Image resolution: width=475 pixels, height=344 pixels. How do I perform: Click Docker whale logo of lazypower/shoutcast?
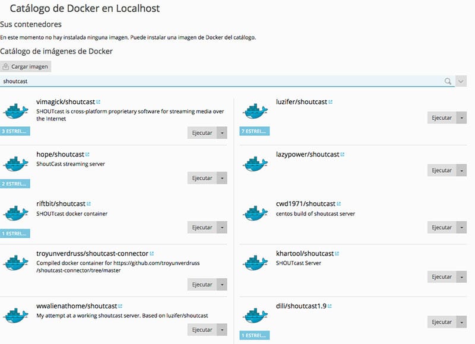pyautogui.click(x=255, y=164)
